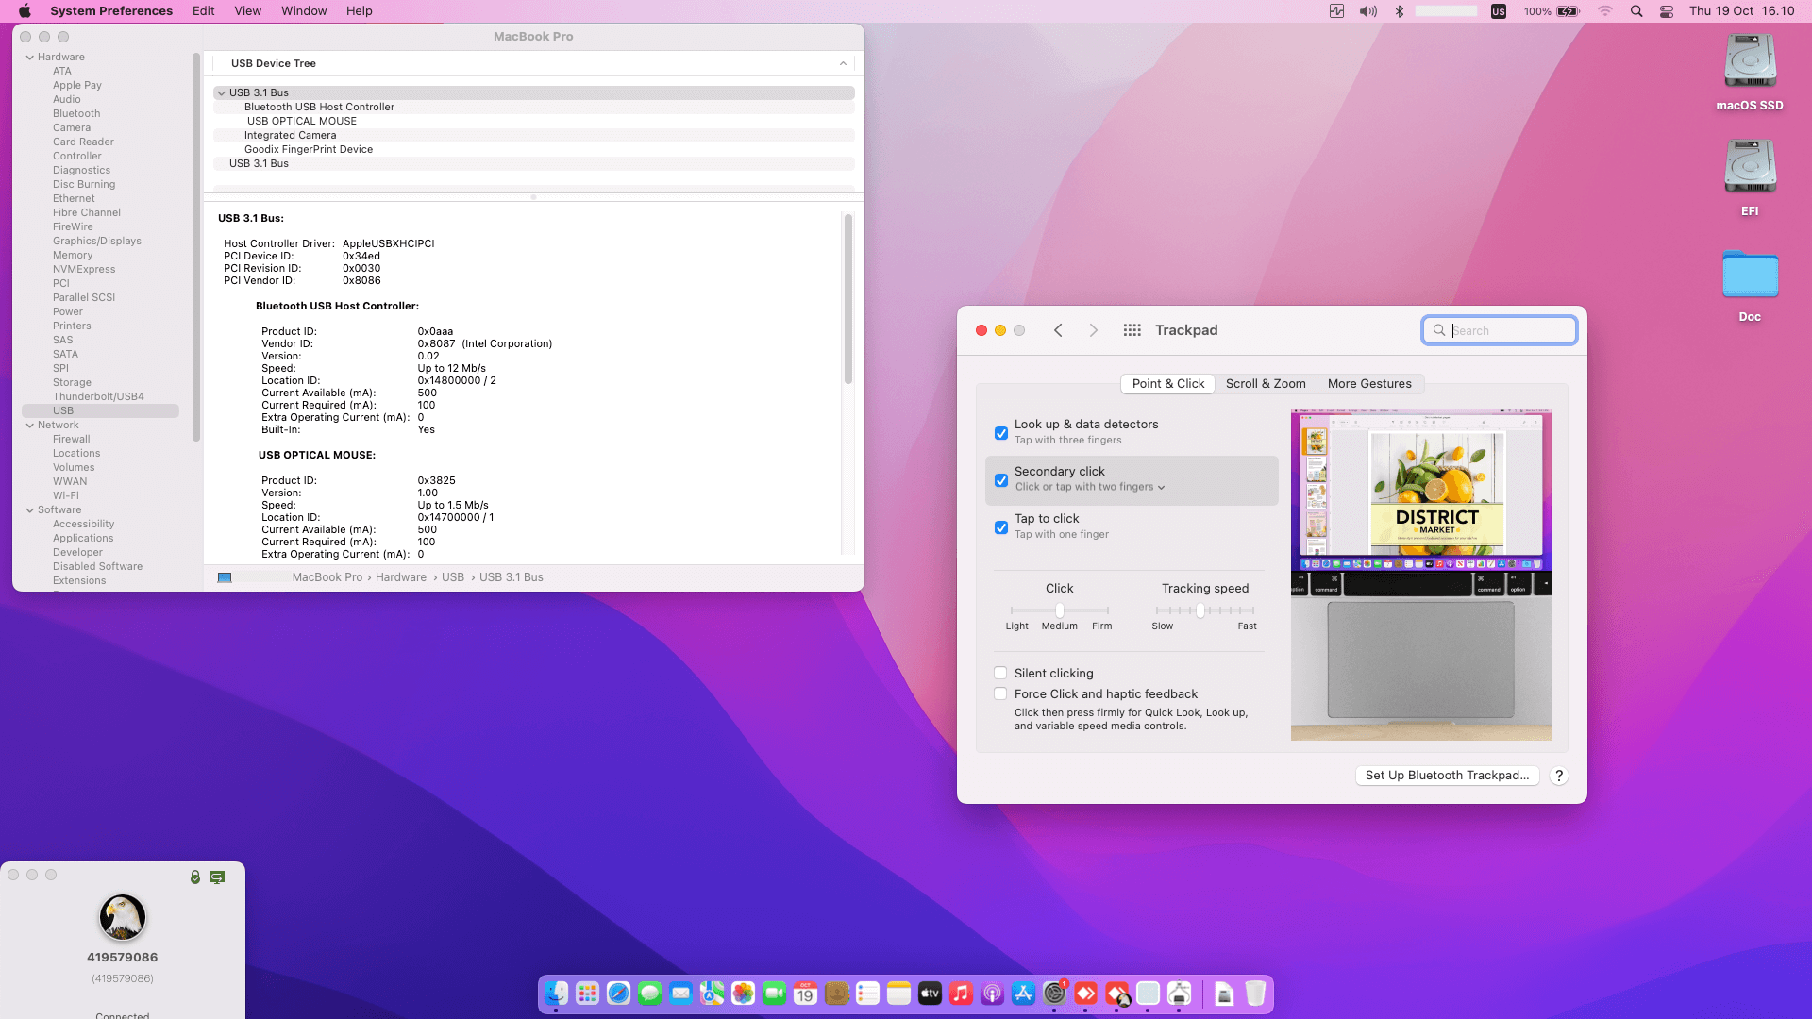This screenshot has height=1019, width=1812.
Task: Switch to the Scroll & Zoom tab
Action: tap(1265, 384)
